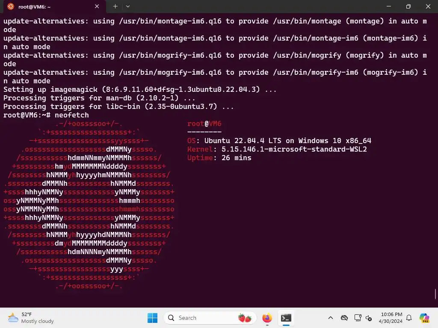Click 'Setting up imagemagick' output line
This screenshot has height=328, width=438.
pos(140,90)
